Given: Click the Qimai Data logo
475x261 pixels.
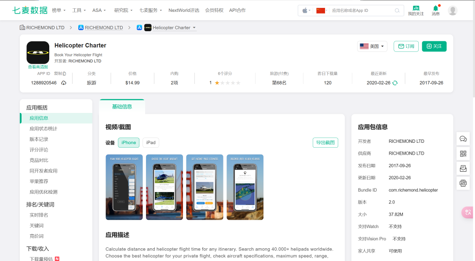Looking at the screenshot, I should coord(30,10).
